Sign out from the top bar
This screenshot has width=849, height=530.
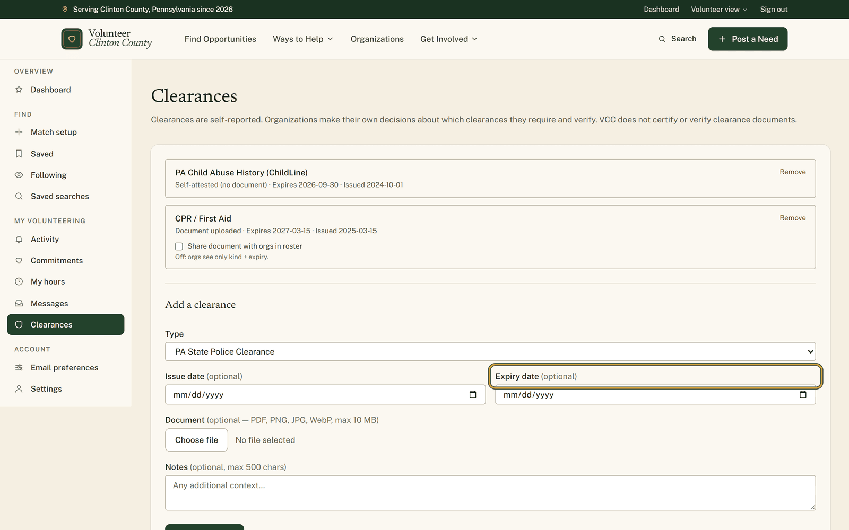pos(774,10)
